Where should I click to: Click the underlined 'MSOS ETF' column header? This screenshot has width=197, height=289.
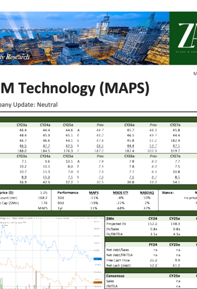click(120, 192)
